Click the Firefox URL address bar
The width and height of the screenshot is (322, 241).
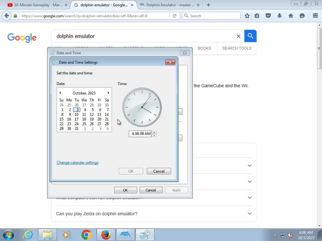click(x=94, y=16)
